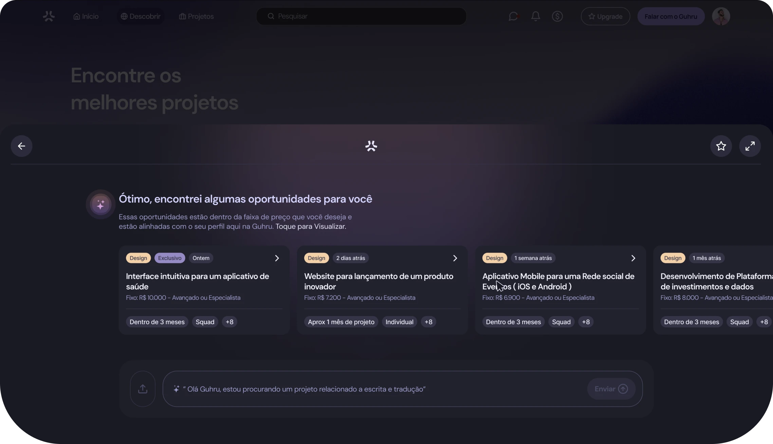Click the Enviar send button
The height and width of the screenshot is (444, 773).
pos(611,389)
